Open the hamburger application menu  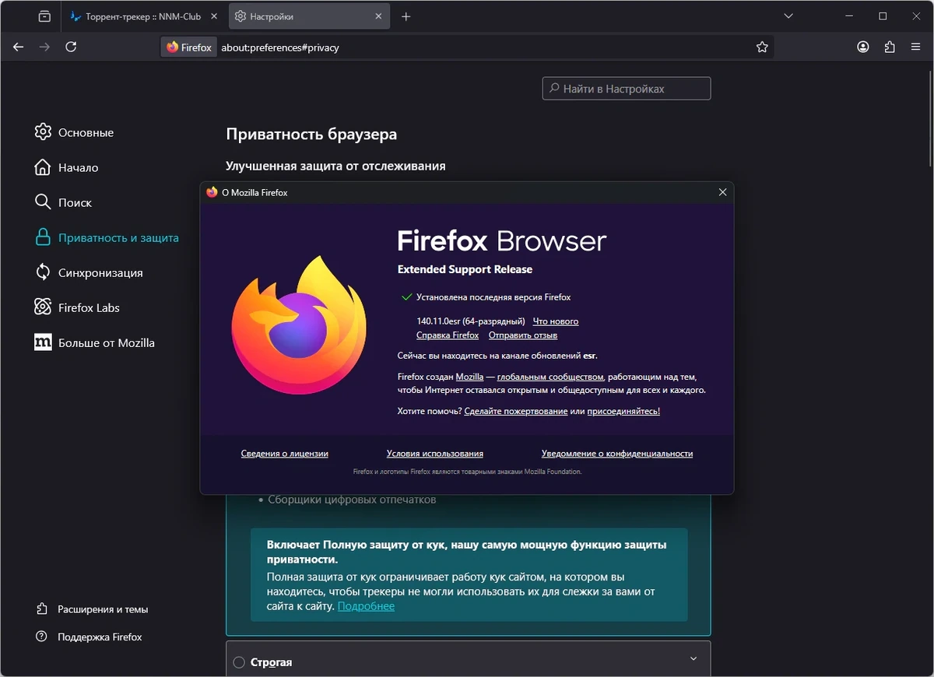pos(916,47)
